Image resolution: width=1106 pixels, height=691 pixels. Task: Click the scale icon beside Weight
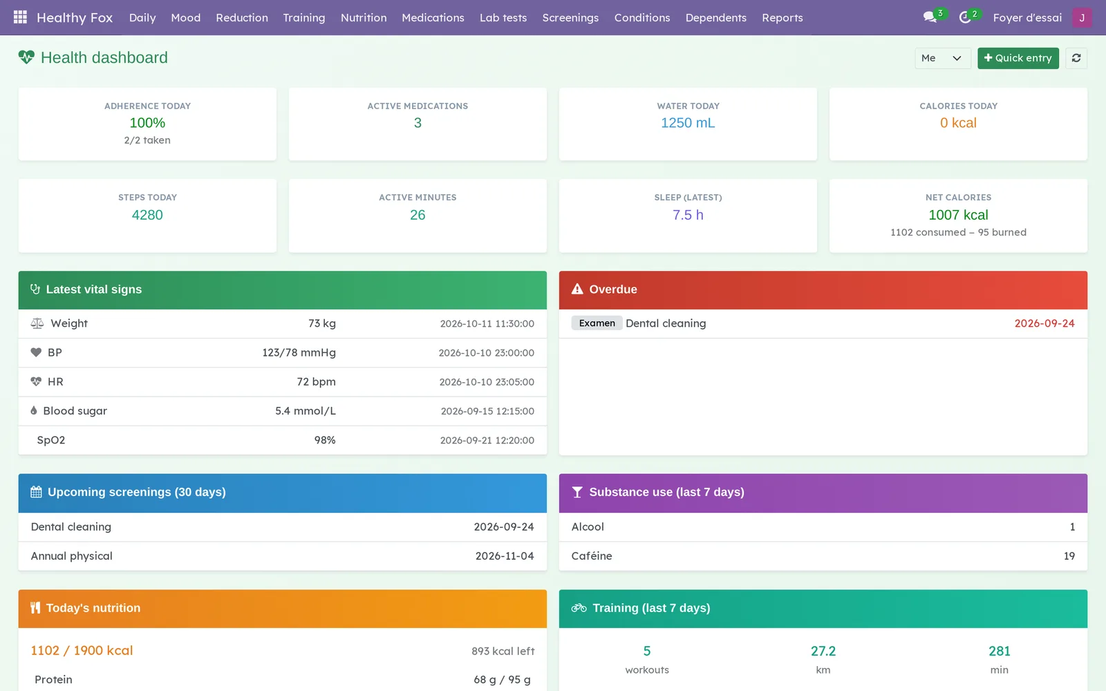[x=37, y=323]
